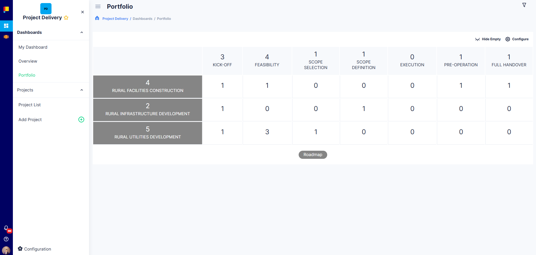
Task: Open Project Delivery from the breadcrumb
Action: [115, 18]
